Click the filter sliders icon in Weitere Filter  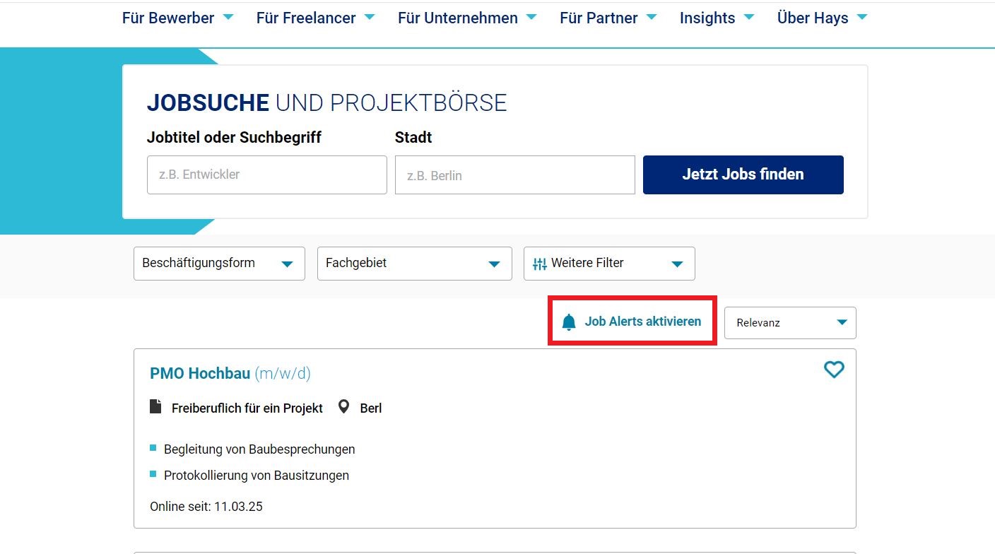click(x=540, y=264)
